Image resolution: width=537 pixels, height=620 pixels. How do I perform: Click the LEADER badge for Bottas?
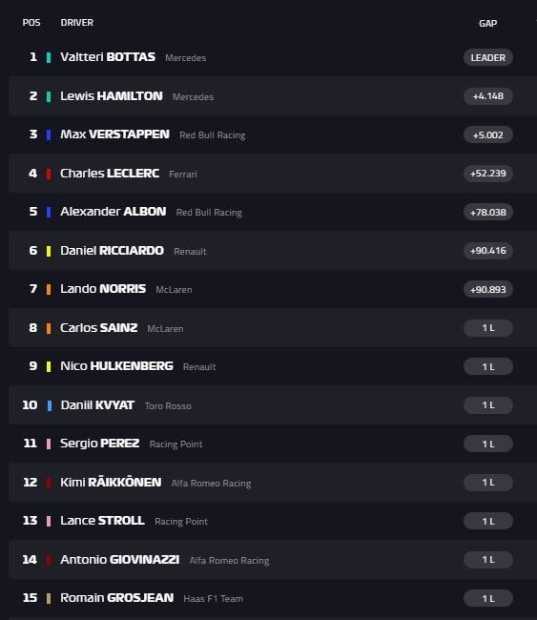click(x=488, y=58)
